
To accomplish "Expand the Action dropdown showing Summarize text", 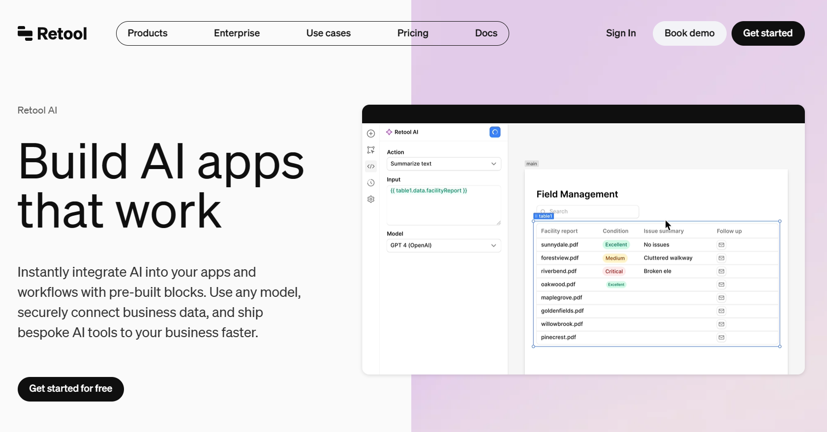I will tap(443, 164).
